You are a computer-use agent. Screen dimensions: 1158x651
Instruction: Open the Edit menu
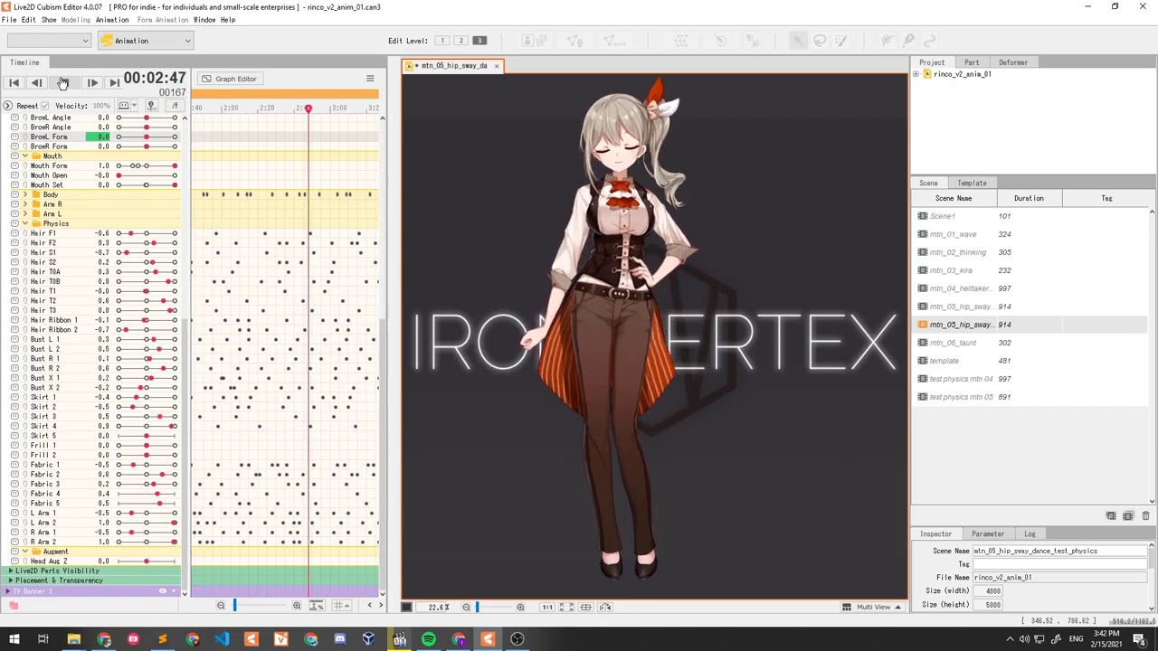point(28,20)
